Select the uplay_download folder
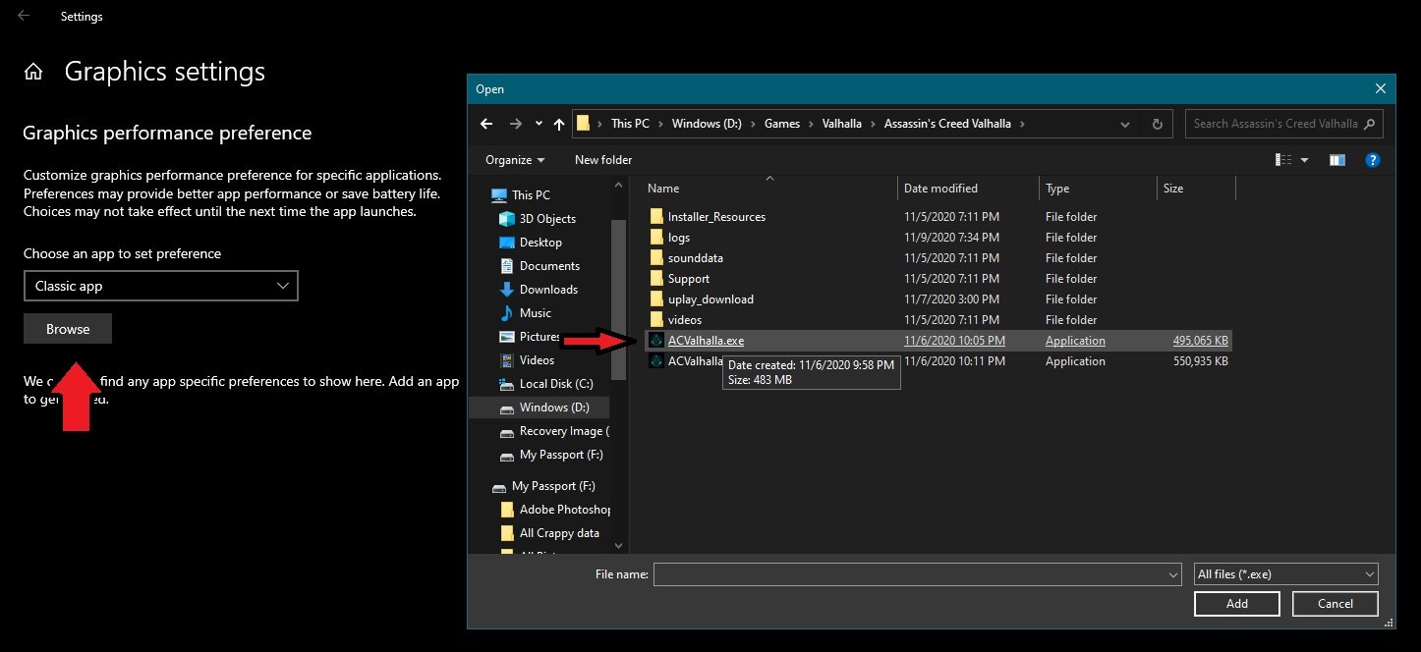Image resolution: width=1421 pixels, height=652 pixels. (x=710, y=299)
